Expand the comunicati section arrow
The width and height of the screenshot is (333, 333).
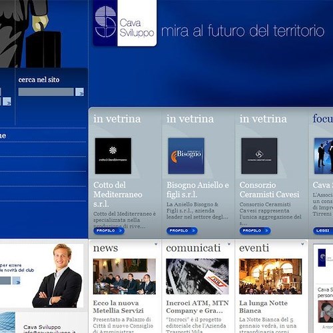pos(229,244)
